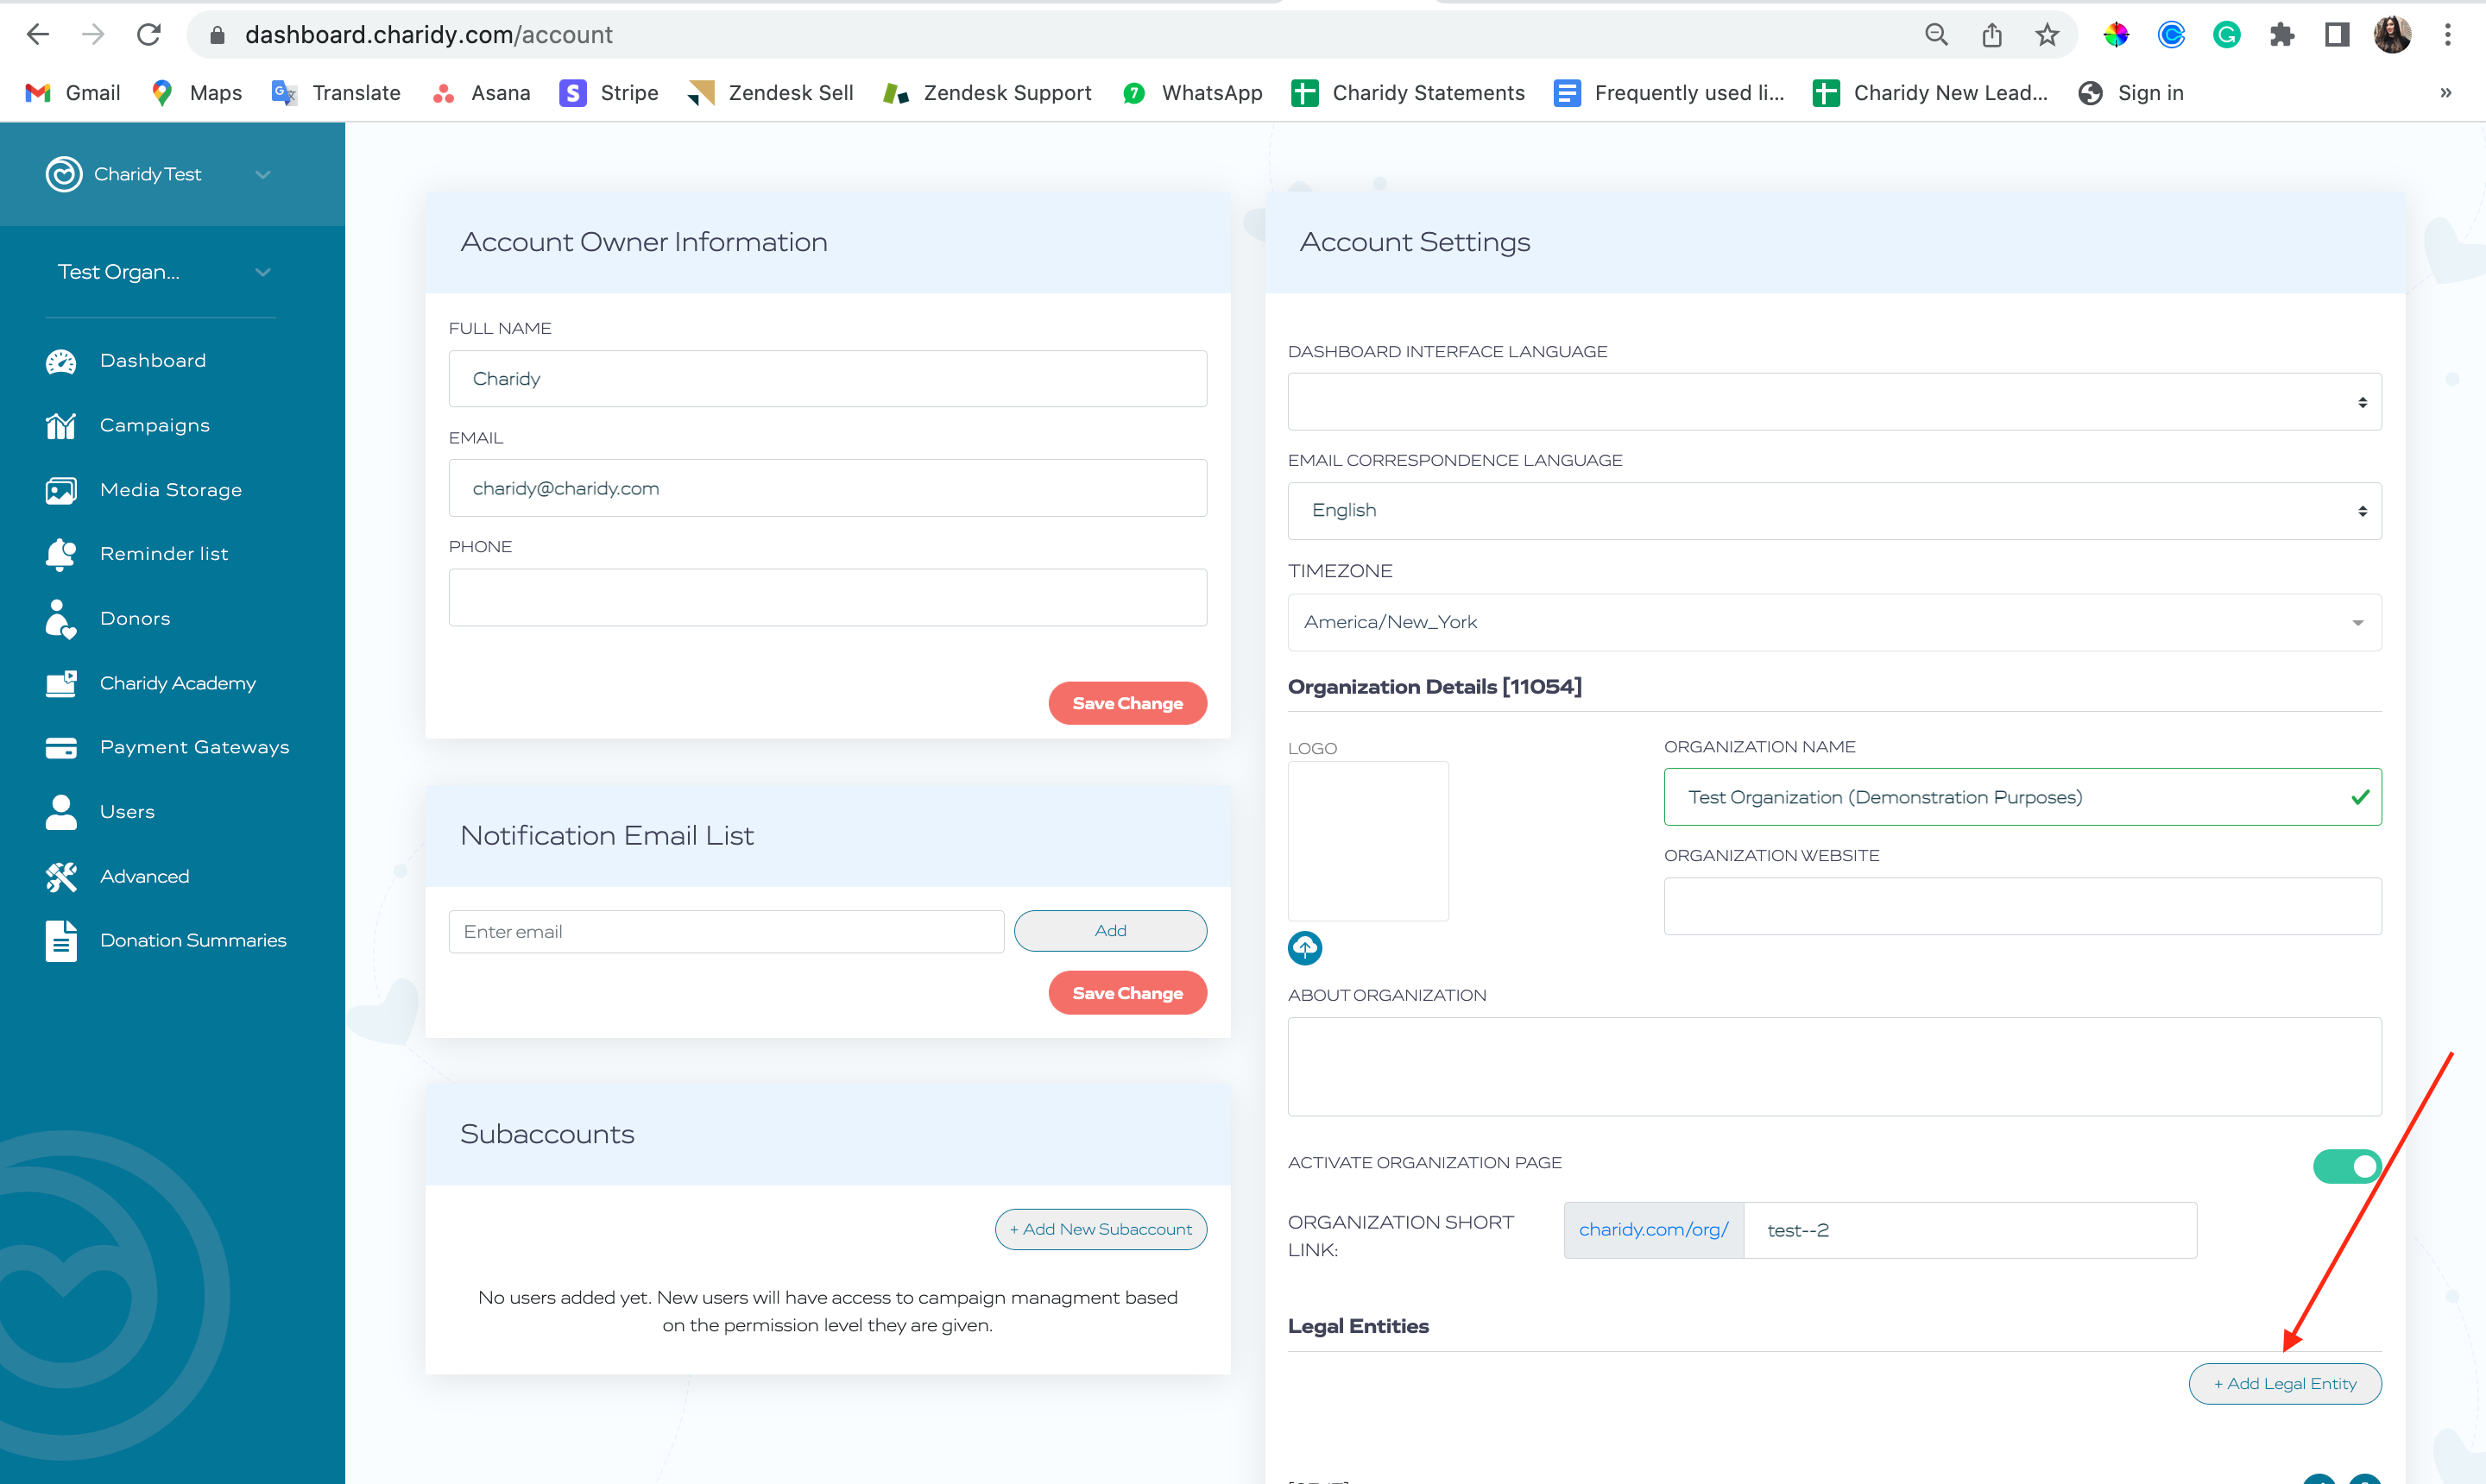
Task: Open the Dashboard Interface Language dropdown
Action: (1833, 402)
